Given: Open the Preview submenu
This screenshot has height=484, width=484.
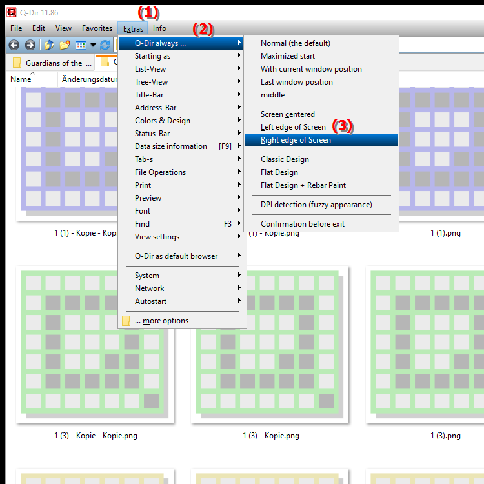Looking at the screenshot, I should click(181, 198).
